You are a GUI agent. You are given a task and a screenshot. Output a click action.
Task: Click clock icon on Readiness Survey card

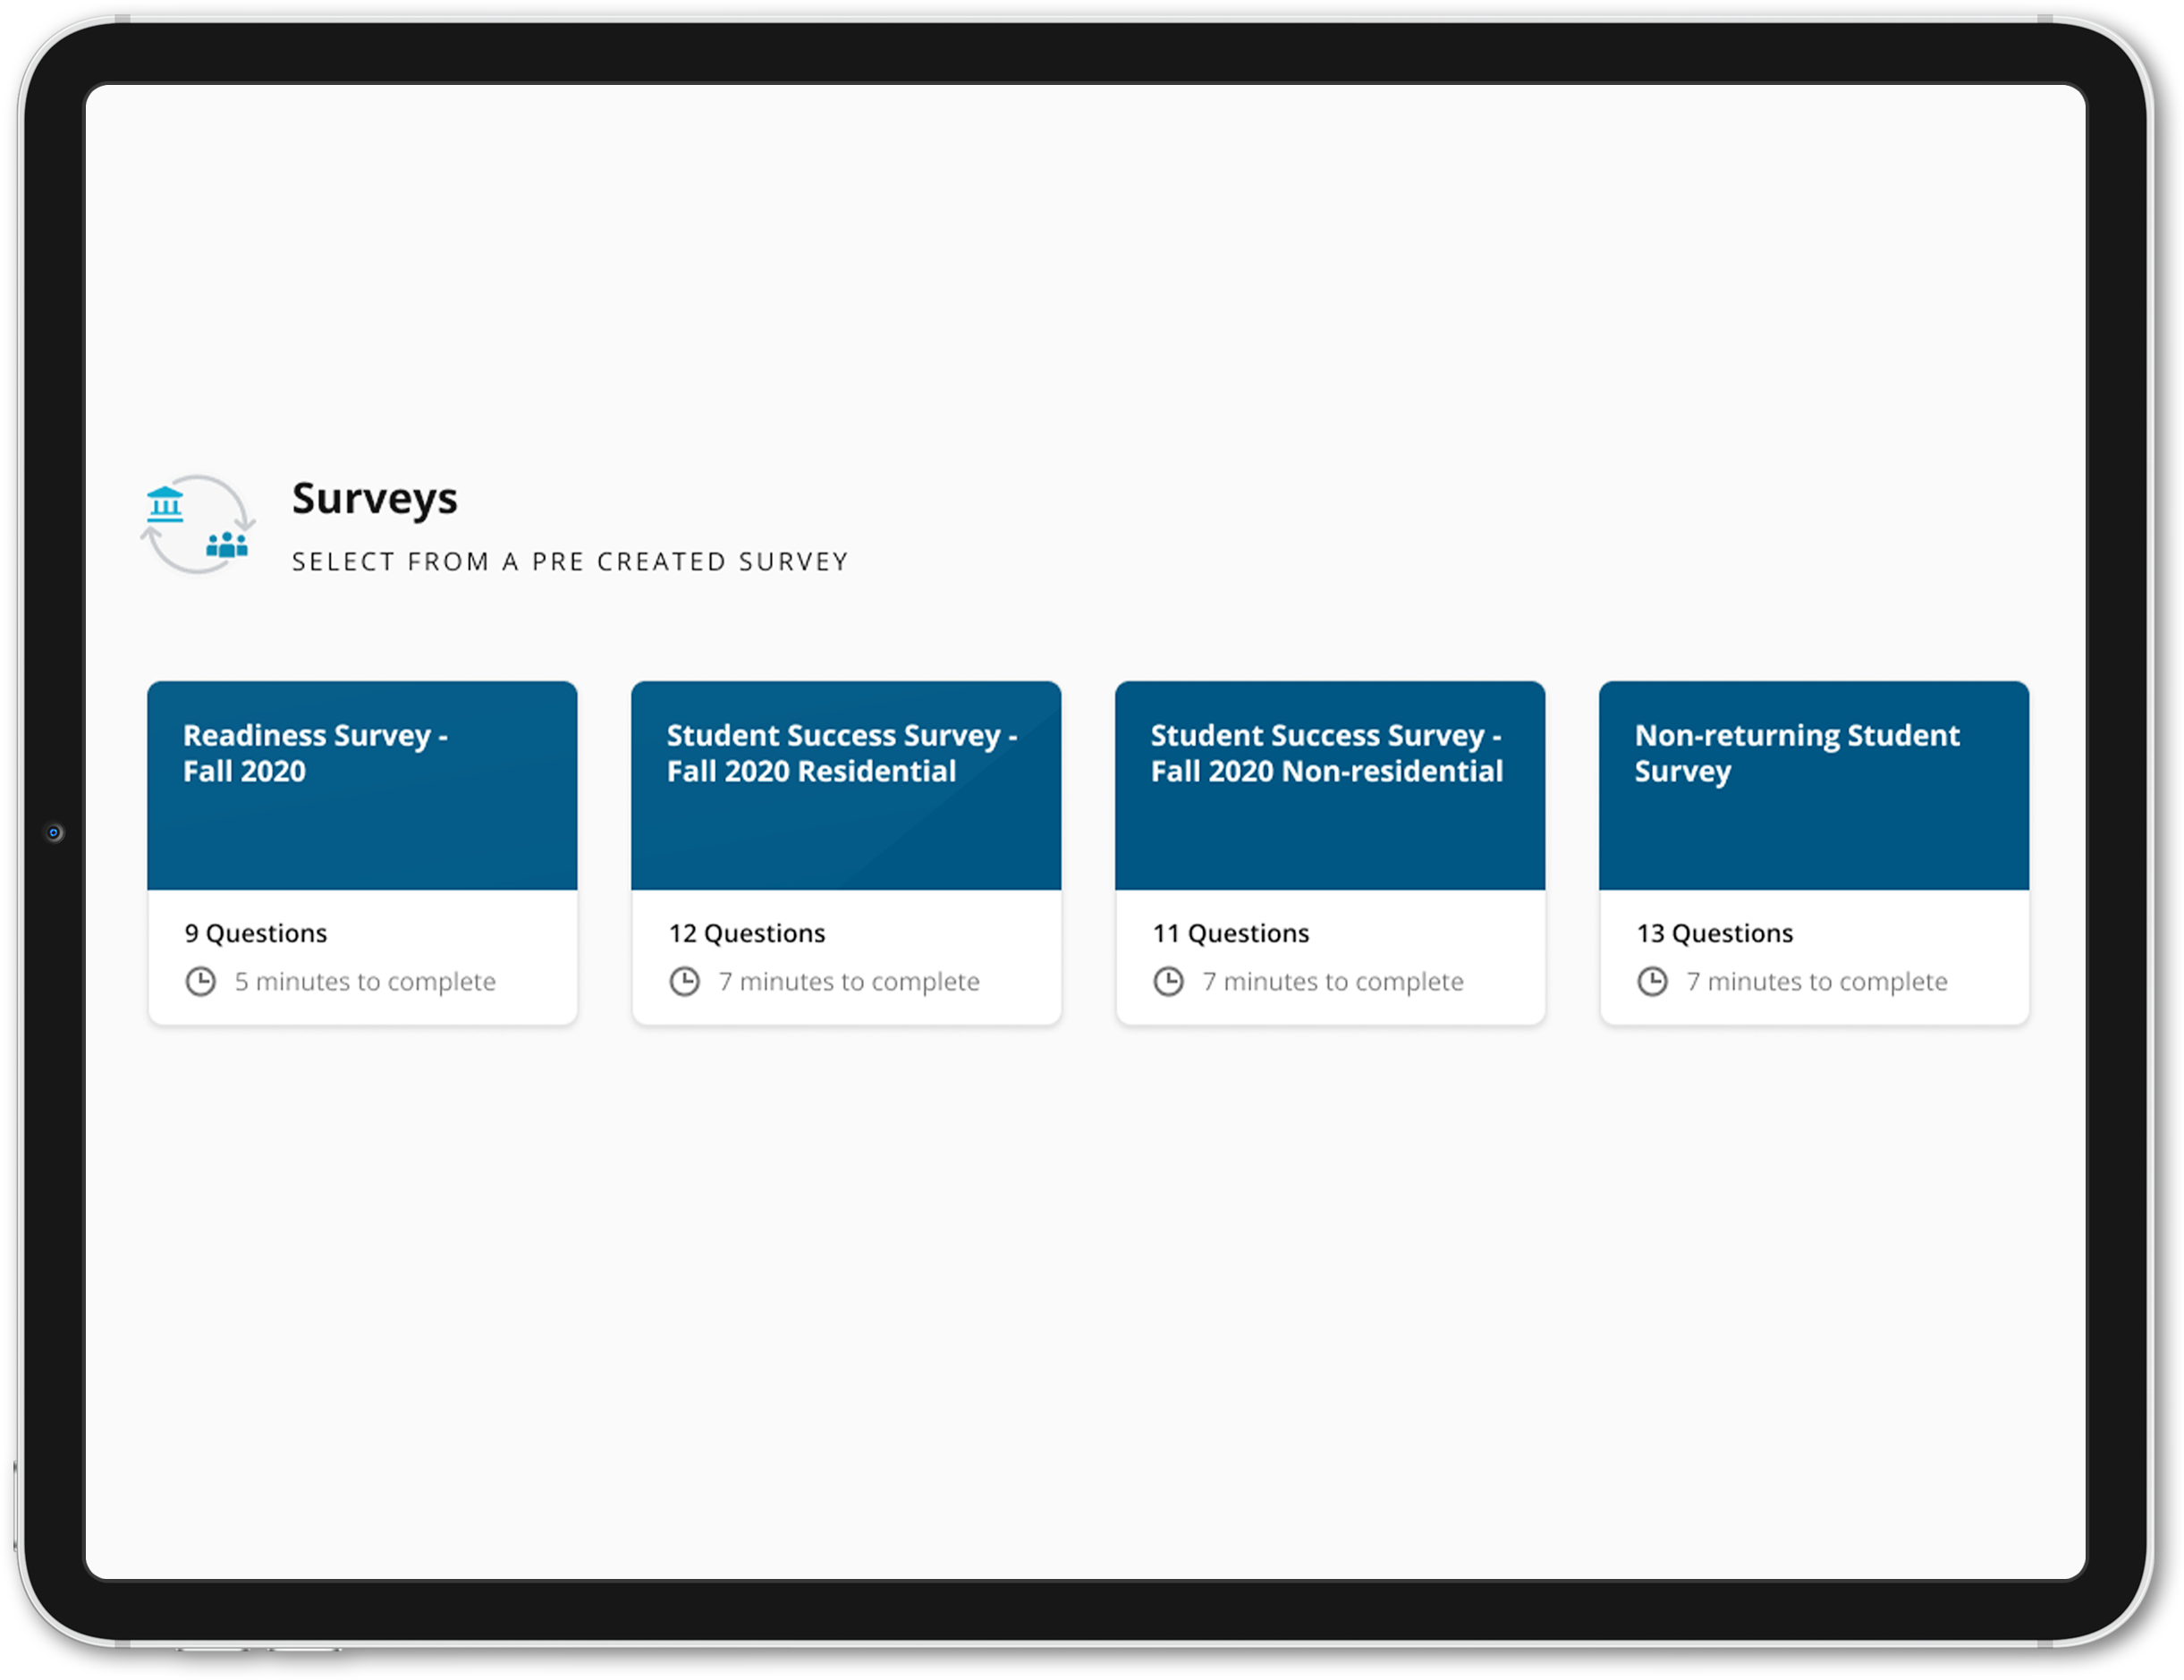click(x=201, y=981)
